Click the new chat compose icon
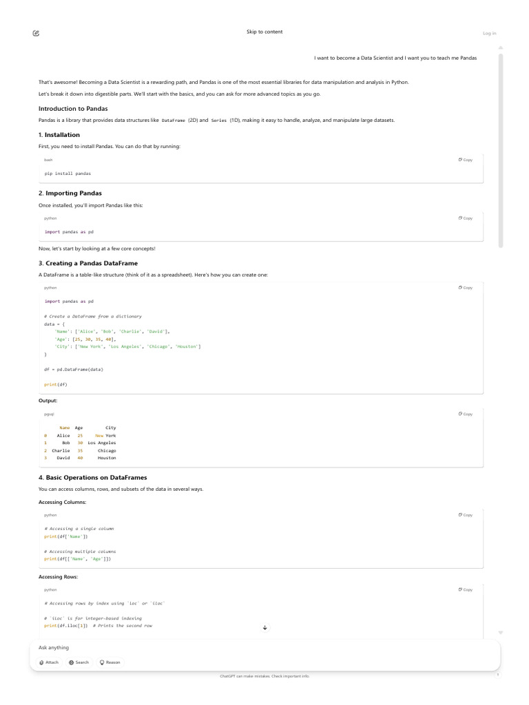The image size is (529, 705). (x=36, y=33)
